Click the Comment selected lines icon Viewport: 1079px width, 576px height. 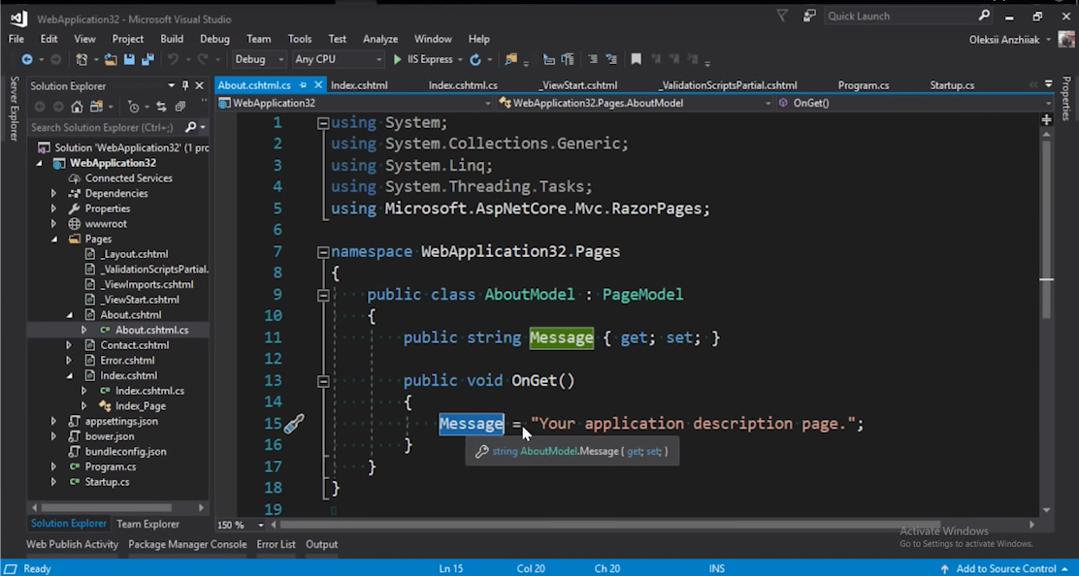tap(593, 60)
